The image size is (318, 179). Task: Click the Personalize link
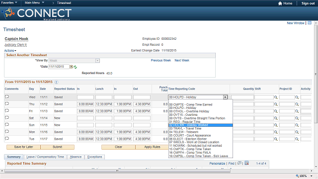pyautogui.click(x=217, y=164)
